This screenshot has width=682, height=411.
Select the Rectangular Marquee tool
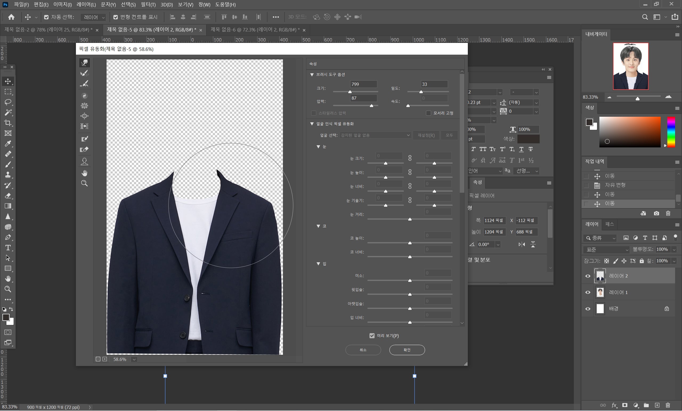(8, 92)
